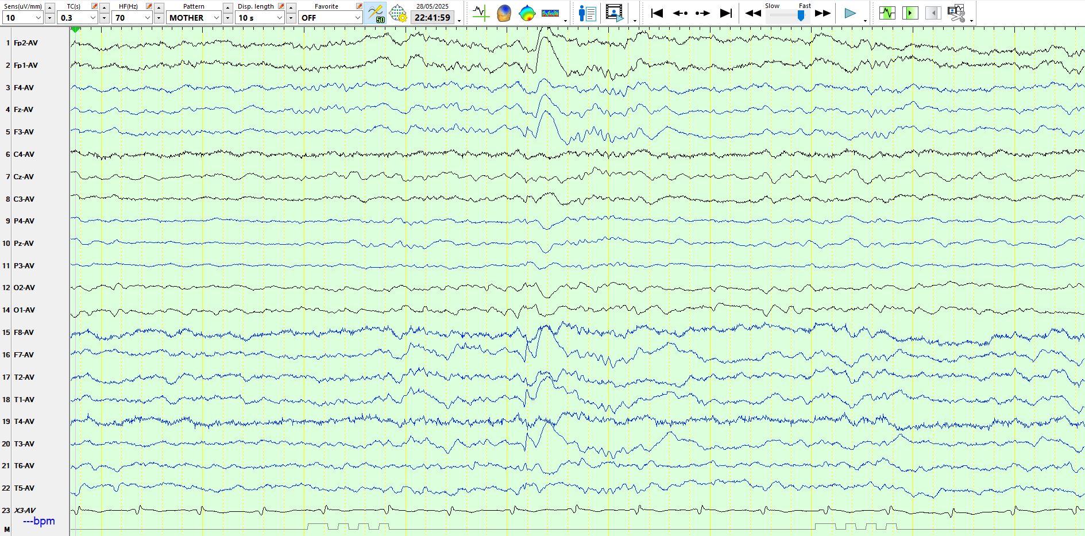
Task: Click the grey page-back icon
Action: coord(933,13)
